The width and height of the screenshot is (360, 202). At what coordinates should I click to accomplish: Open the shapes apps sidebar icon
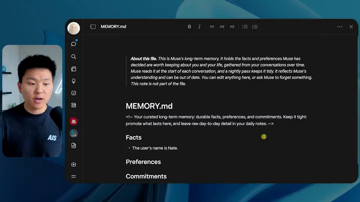[x=74, y=105]
